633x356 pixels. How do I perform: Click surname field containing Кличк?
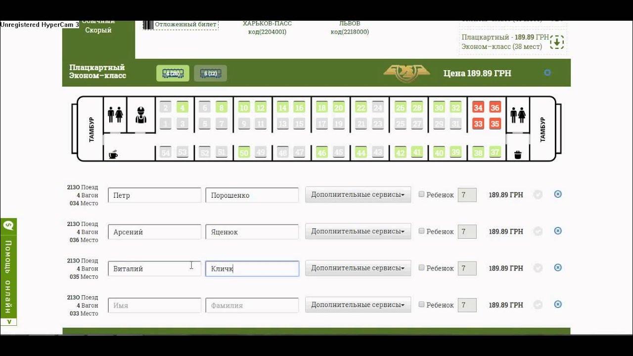[252, 268]
